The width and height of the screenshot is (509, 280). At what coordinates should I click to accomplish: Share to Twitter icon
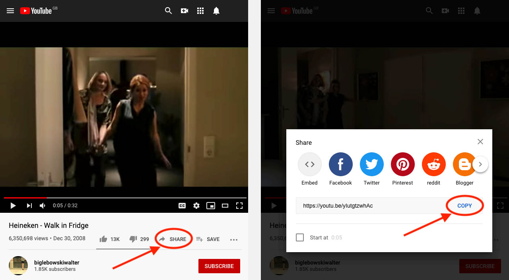click(372, 164)
